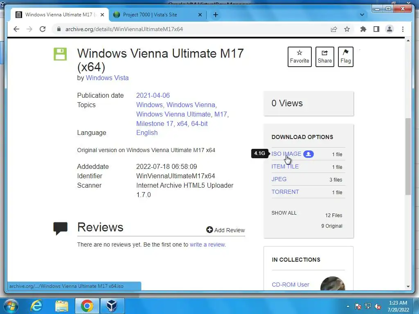The width and height of the screenshot is (419, 314).
Task: Open the taskbar clock showing 1:23 AM
Action: pos(398,306)
